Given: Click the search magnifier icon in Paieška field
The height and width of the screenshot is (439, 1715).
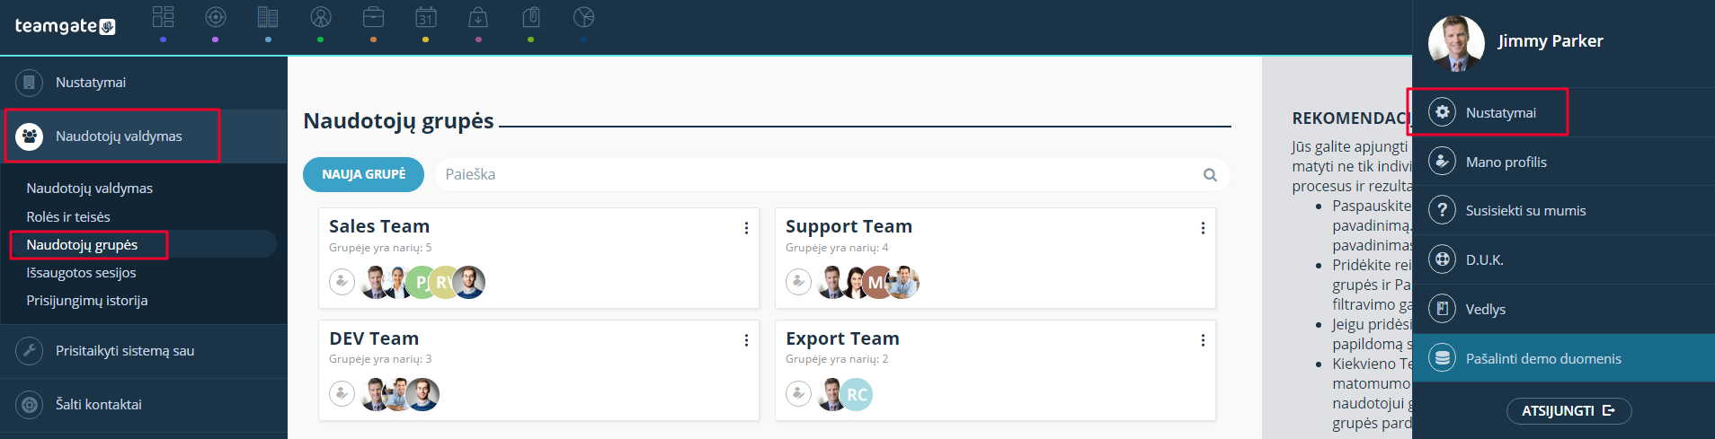Looking at the screenshot, I should click(x=1210, y=175).
